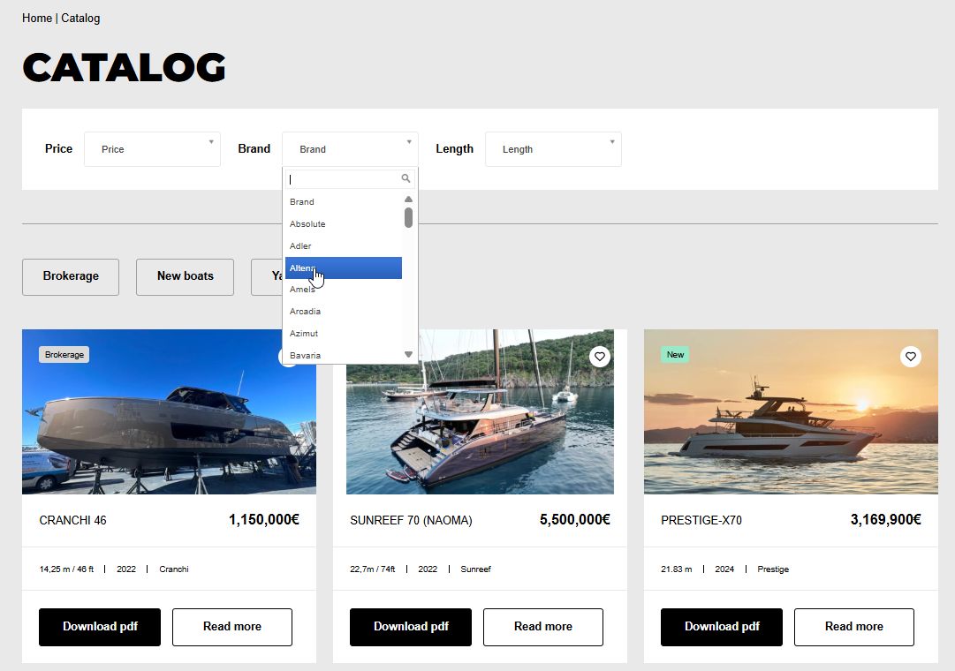This screenshot has height=671, width=955.
Task: Filter by Brokerage category
Action: pos(71,276)
